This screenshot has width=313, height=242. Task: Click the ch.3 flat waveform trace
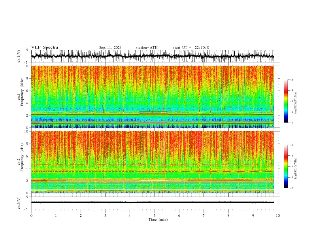152,202
